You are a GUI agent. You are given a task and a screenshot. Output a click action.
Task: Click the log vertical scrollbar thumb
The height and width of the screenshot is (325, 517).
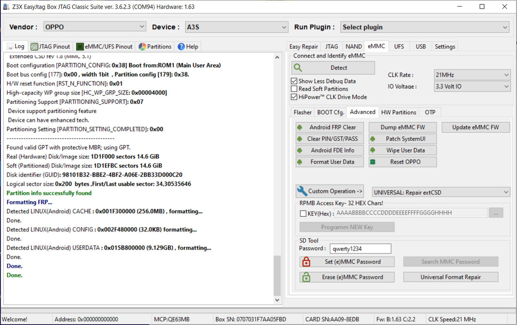(x=278, y=275)
